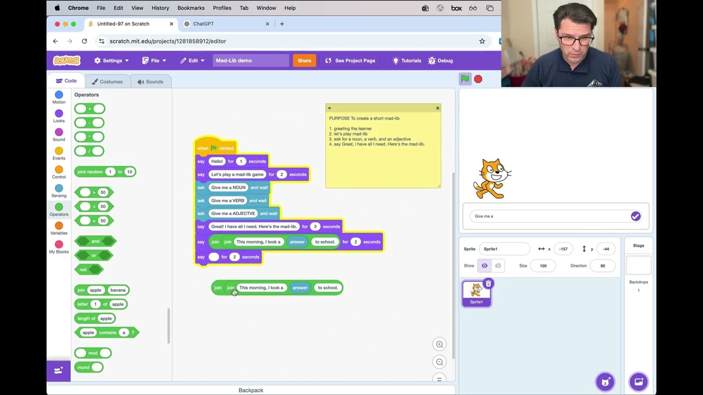
Task: Open the Bookmarks menu in menu bar
Action: pos(191,8)
